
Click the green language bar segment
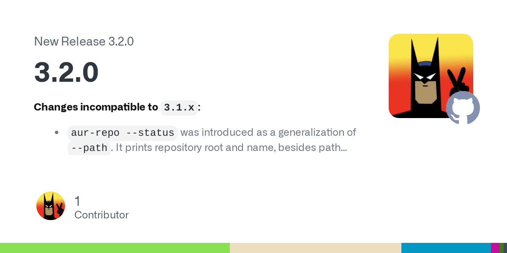click(x=115, y=248)
